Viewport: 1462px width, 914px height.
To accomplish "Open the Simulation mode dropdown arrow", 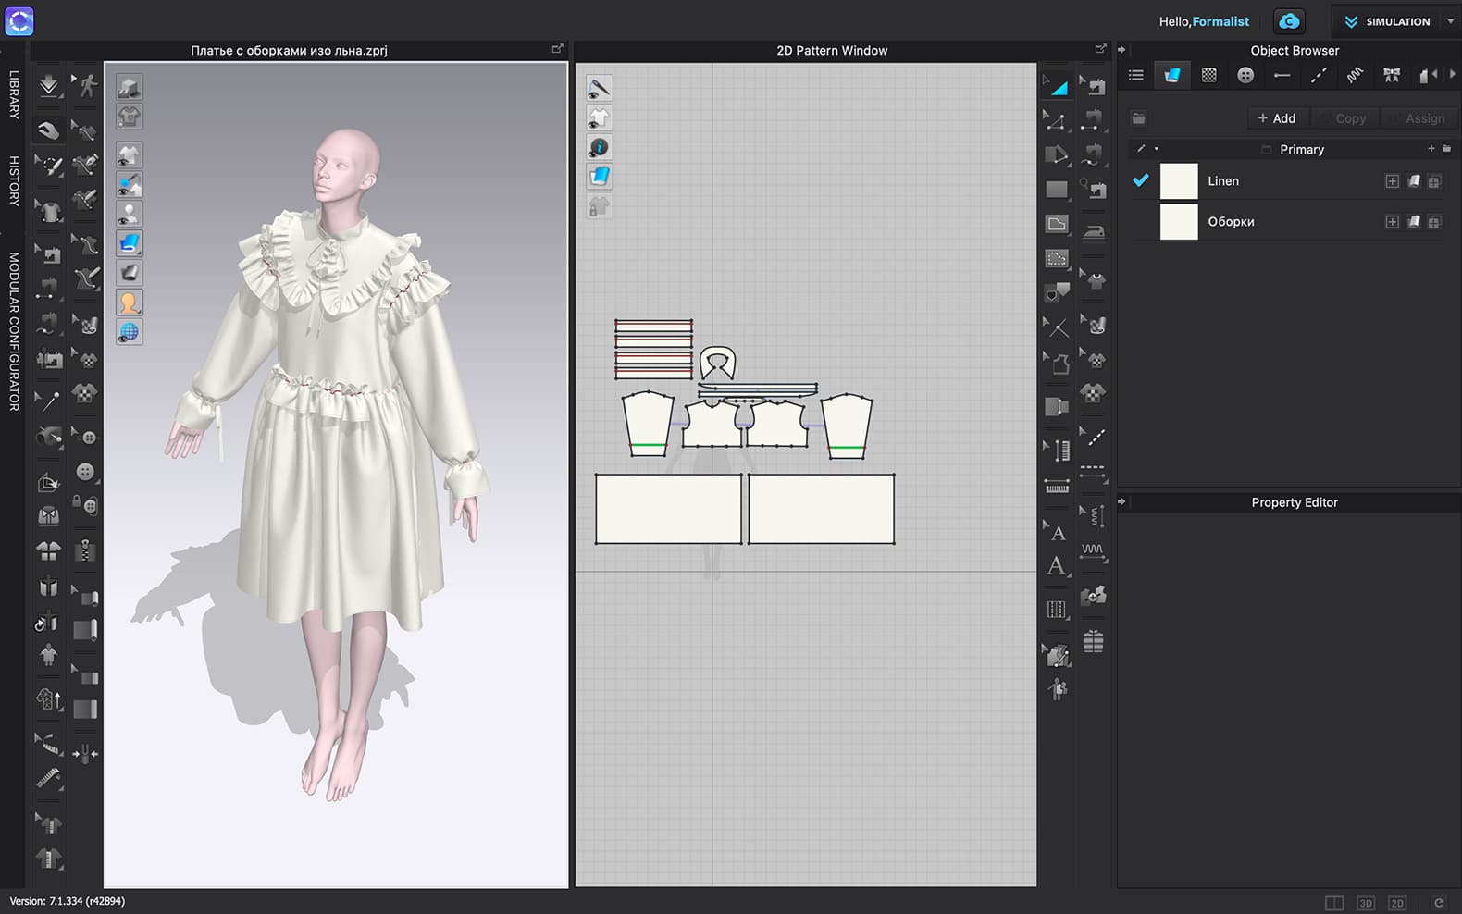I will pyautogui.click(x=1450, y=21).
